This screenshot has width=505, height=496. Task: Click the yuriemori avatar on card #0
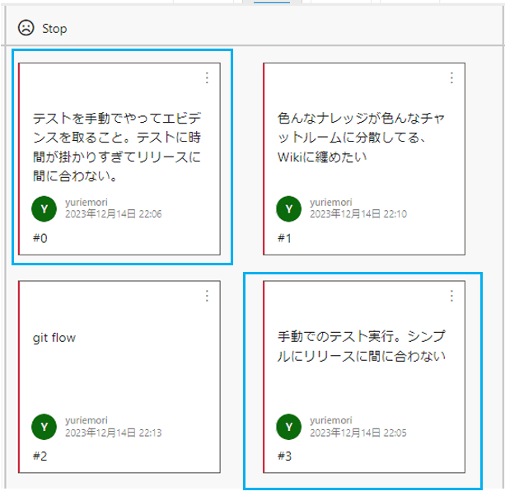point(44,208)
